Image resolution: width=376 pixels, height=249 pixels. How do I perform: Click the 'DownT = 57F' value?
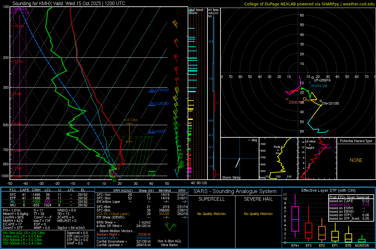coord(13,228)
